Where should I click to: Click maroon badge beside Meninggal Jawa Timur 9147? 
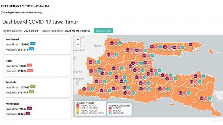(29, 108)
